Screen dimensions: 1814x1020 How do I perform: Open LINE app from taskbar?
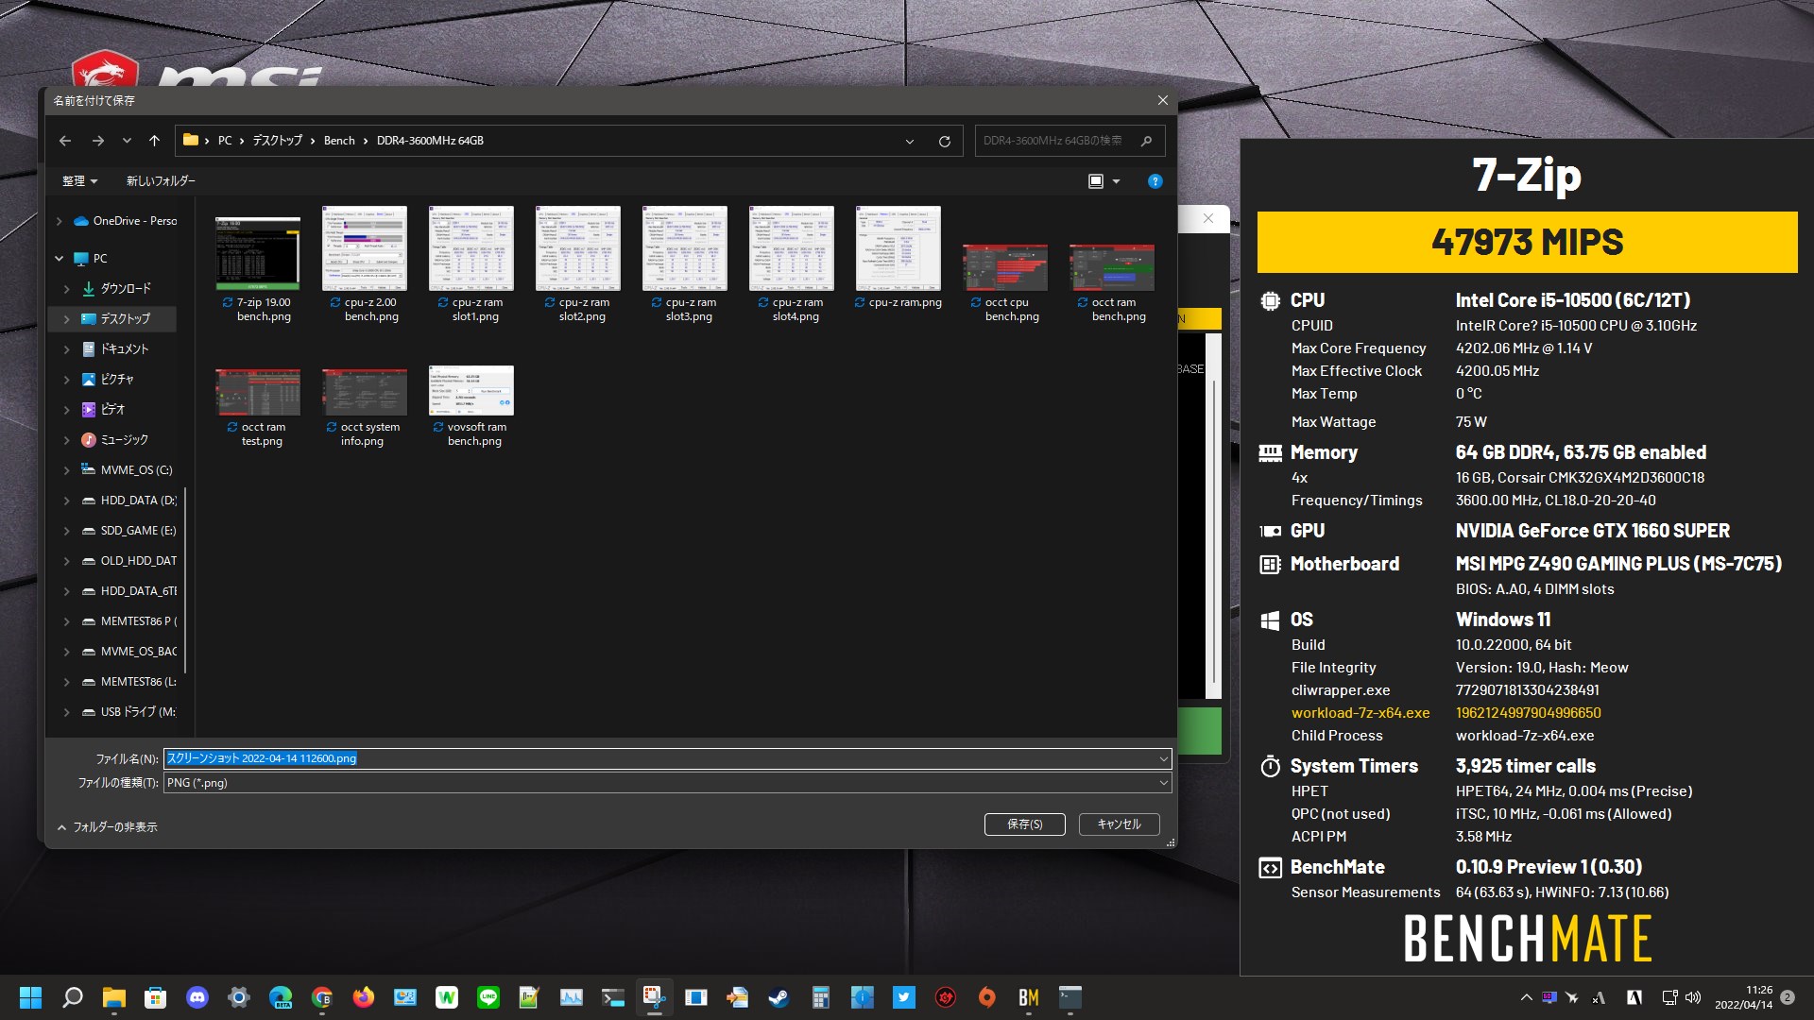tap(488, 997)
